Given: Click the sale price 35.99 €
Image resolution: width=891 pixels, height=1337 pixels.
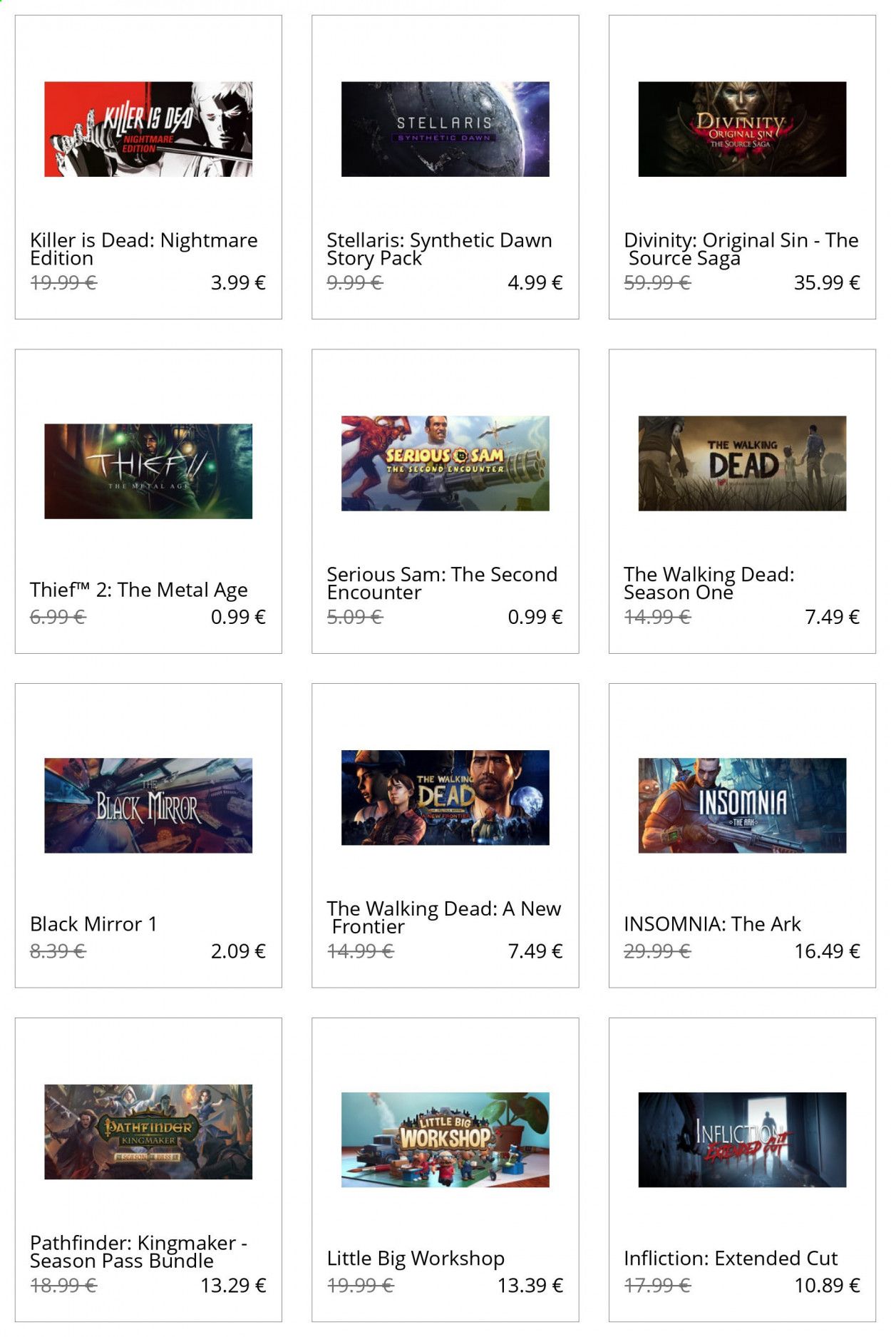Looking at the screenshot, I should coord(827,283).
